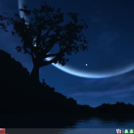Click the green tray icon beside the separator
Image resolution: width=134 pixels, height=134 pixels.
[x=126, y=131]
